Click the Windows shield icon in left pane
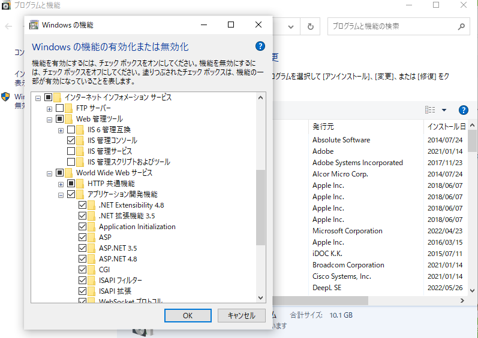 point(5,97)
